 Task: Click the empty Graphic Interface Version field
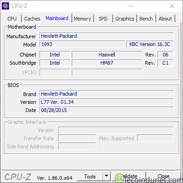pos(116,130)
